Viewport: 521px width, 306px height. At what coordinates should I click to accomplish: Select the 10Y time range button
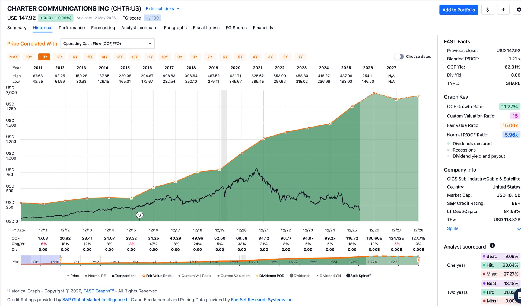click(165, 57)
